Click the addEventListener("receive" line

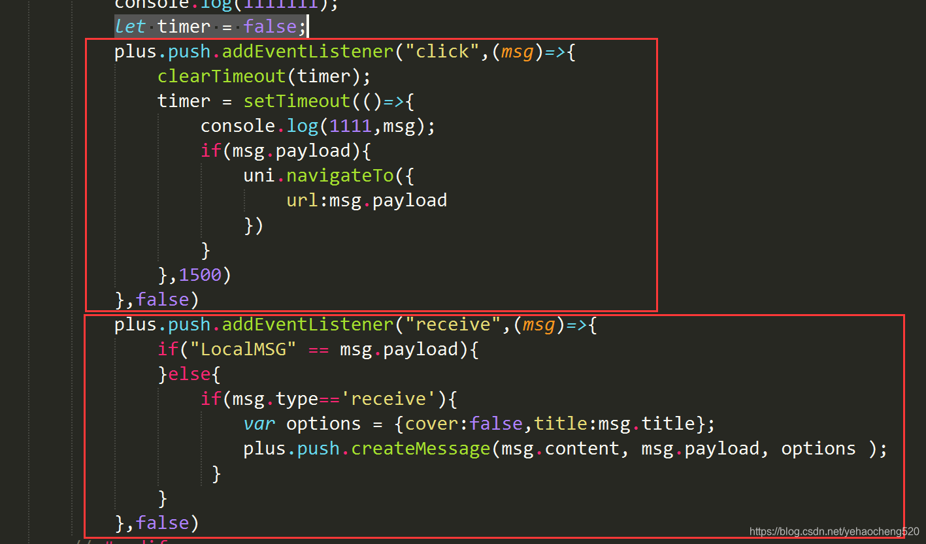click(356, 325)
